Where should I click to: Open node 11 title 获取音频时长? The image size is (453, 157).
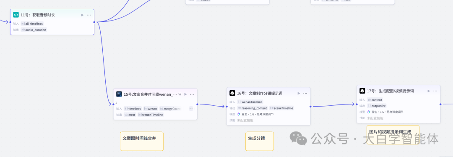click(38, 15)
